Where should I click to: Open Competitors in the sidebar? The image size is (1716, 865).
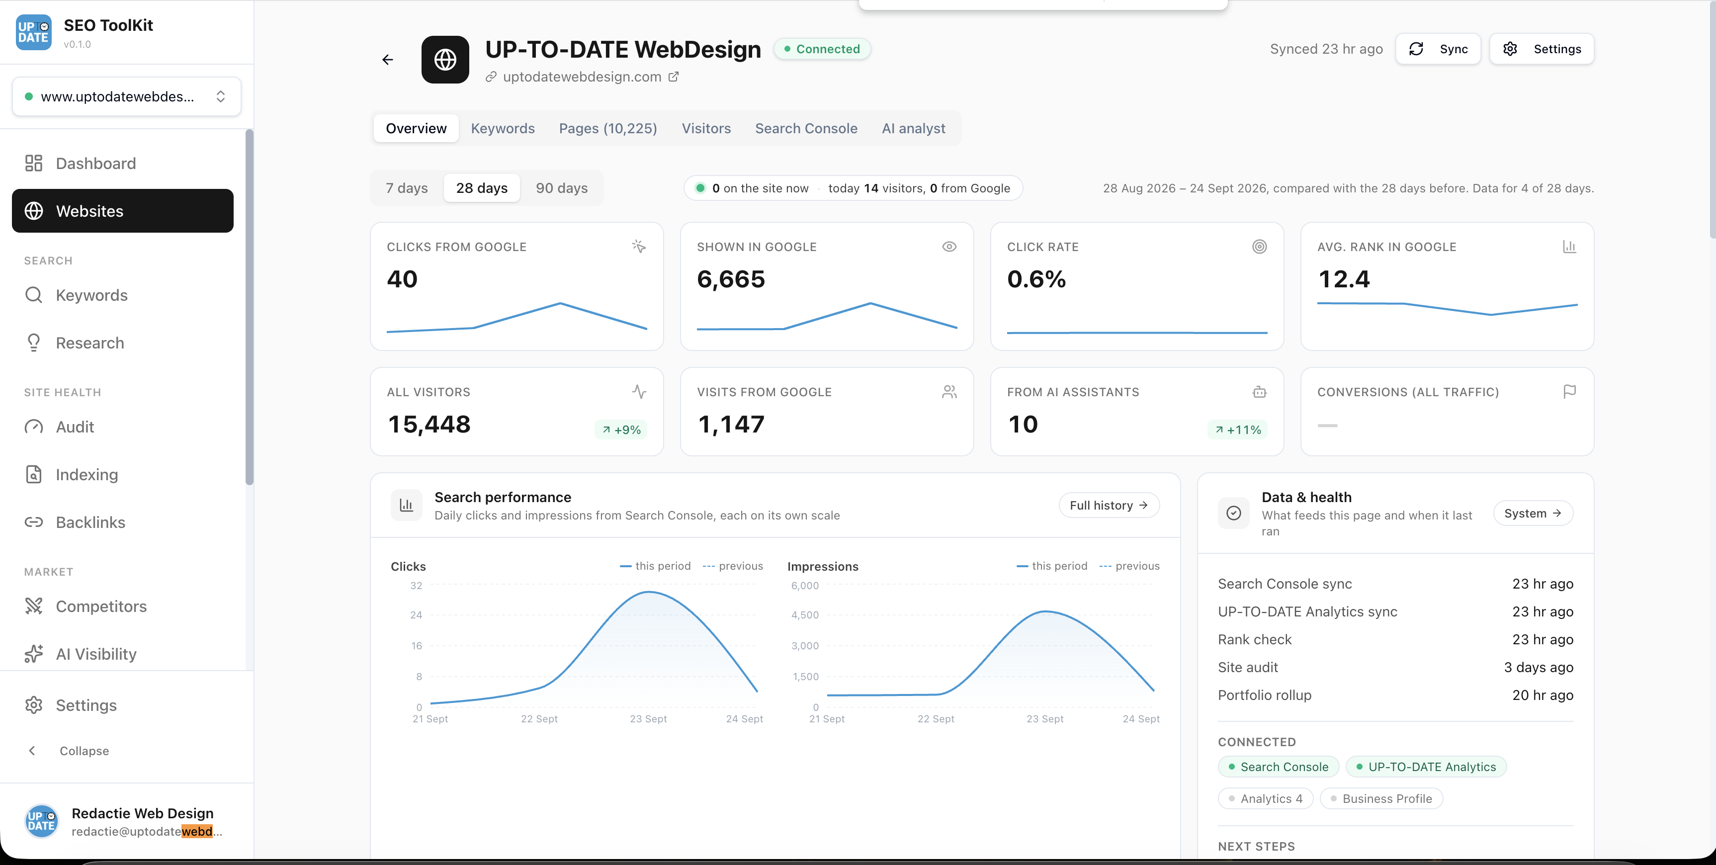(123, 606)
